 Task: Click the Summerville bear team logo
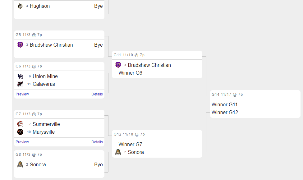(20, 124)
